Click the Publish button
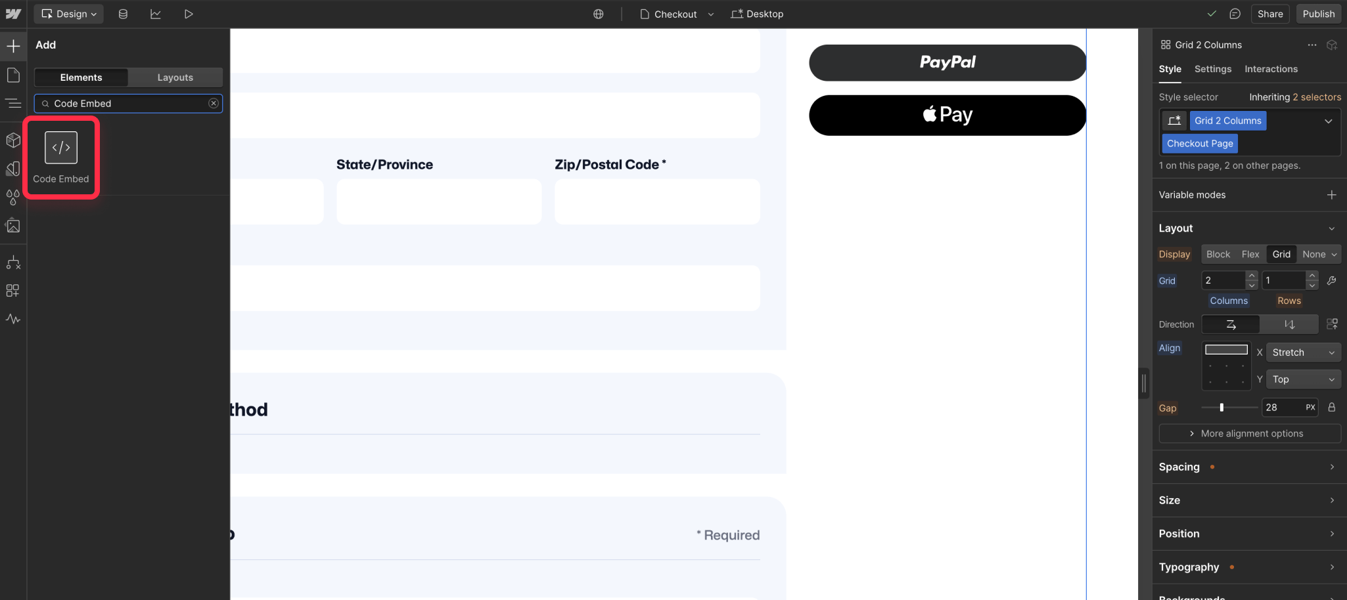1347x600 pixels. pyautogui.click(x=1319, y=14)
